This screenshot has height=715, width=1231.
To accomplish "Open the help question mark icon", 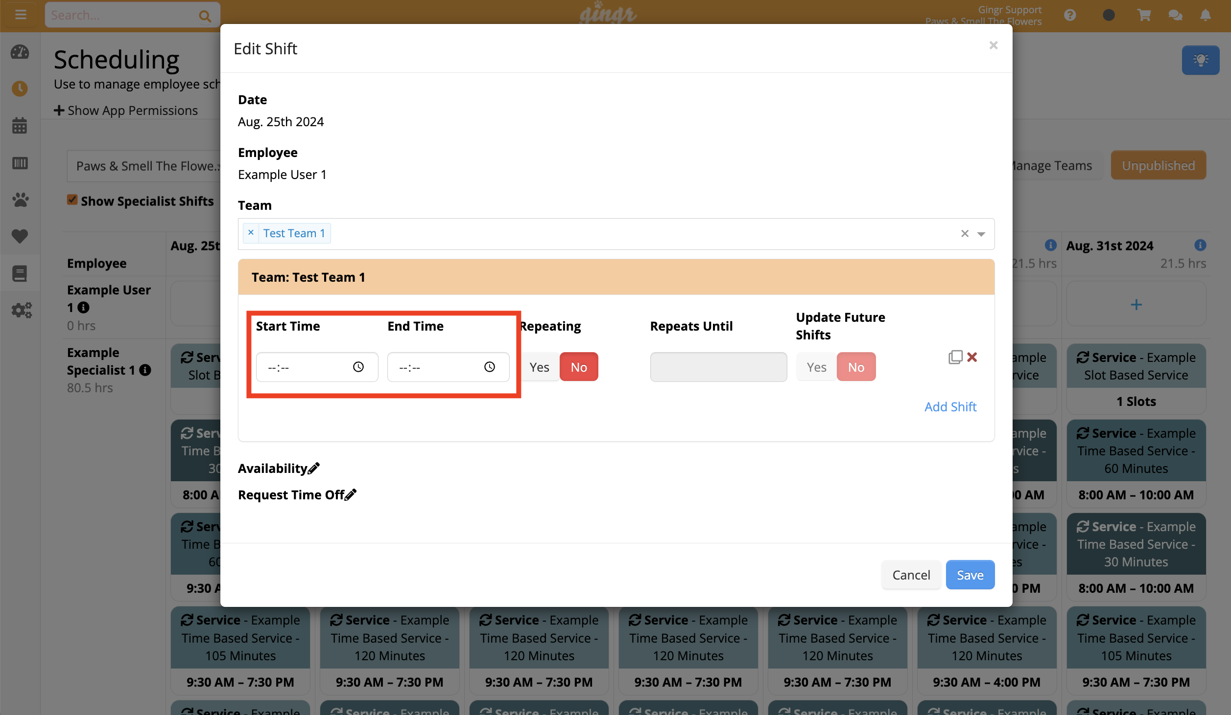I will click(1070, 15).
